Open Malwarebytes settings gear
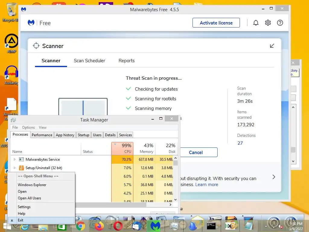Screen dimensions: 309x232 point(268,23)
